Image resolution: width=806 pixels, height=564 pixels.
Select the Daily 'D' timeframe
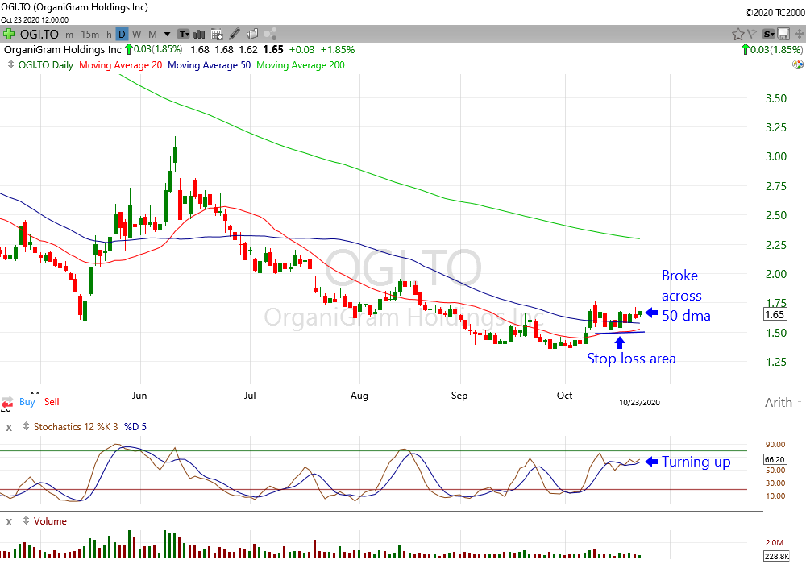122,35
